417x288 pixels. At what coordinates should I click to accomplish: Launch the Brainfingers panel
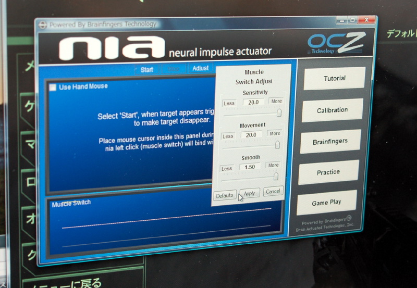coord(330,142)
